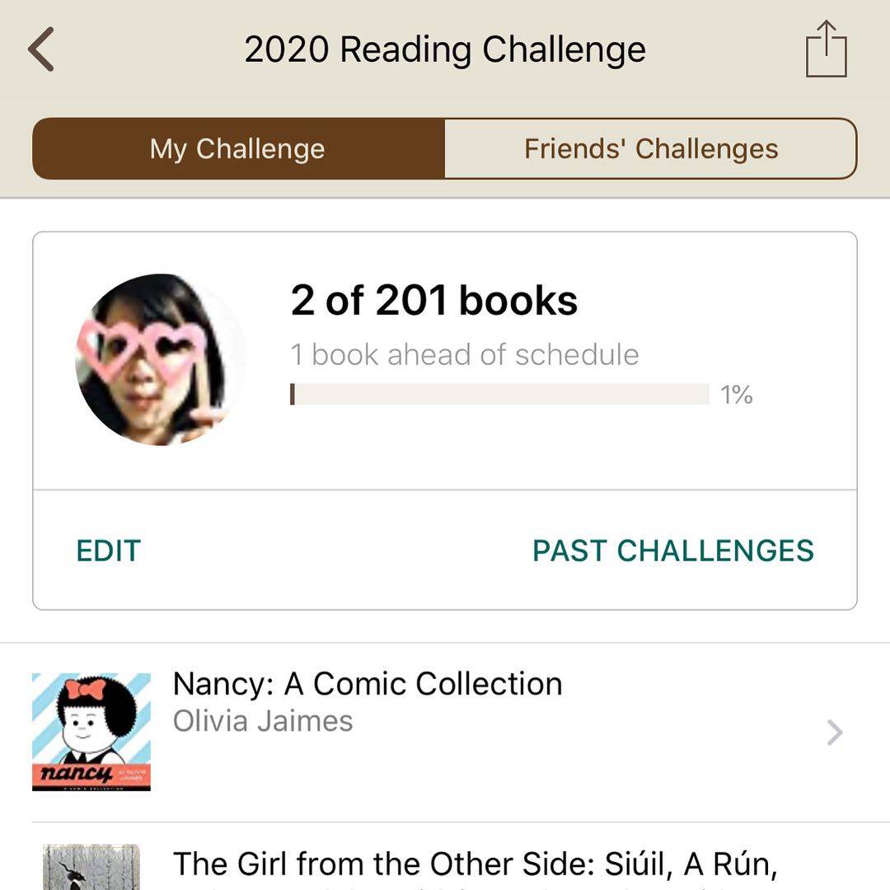The height and width of the screenshot is (890, 890).
Task: Tap the Nancy book cover thumbnail
Action: click(x=91, y=732)
